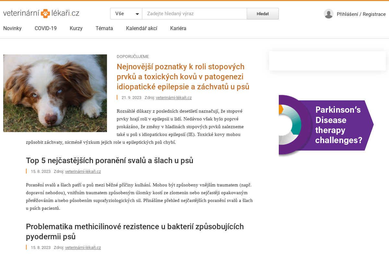Click the user avatar icon
The image size is (389, 259).
328,14
